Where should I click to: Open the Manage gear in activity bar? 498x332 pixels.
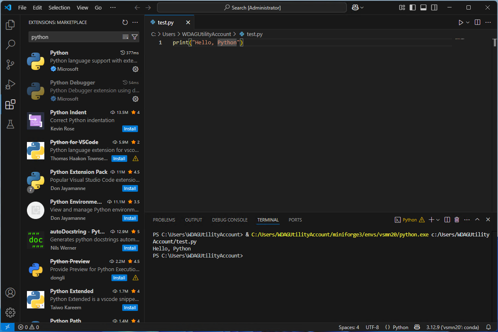coord(10,313)
